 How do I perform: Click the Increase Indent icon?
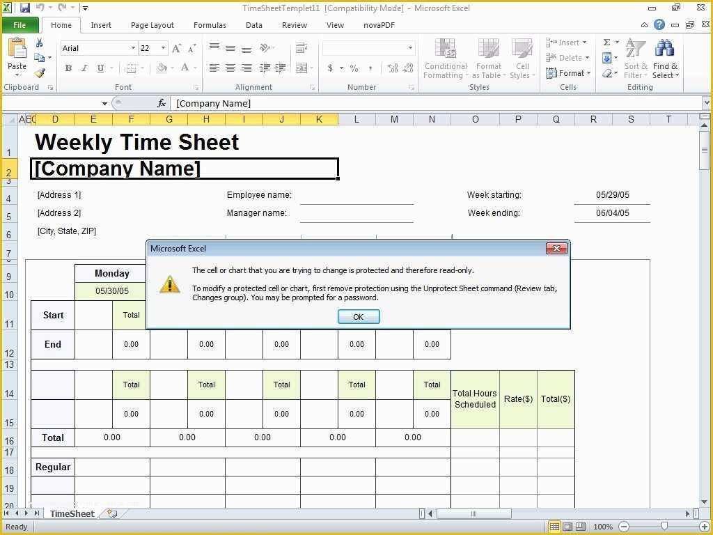(281, 68)
